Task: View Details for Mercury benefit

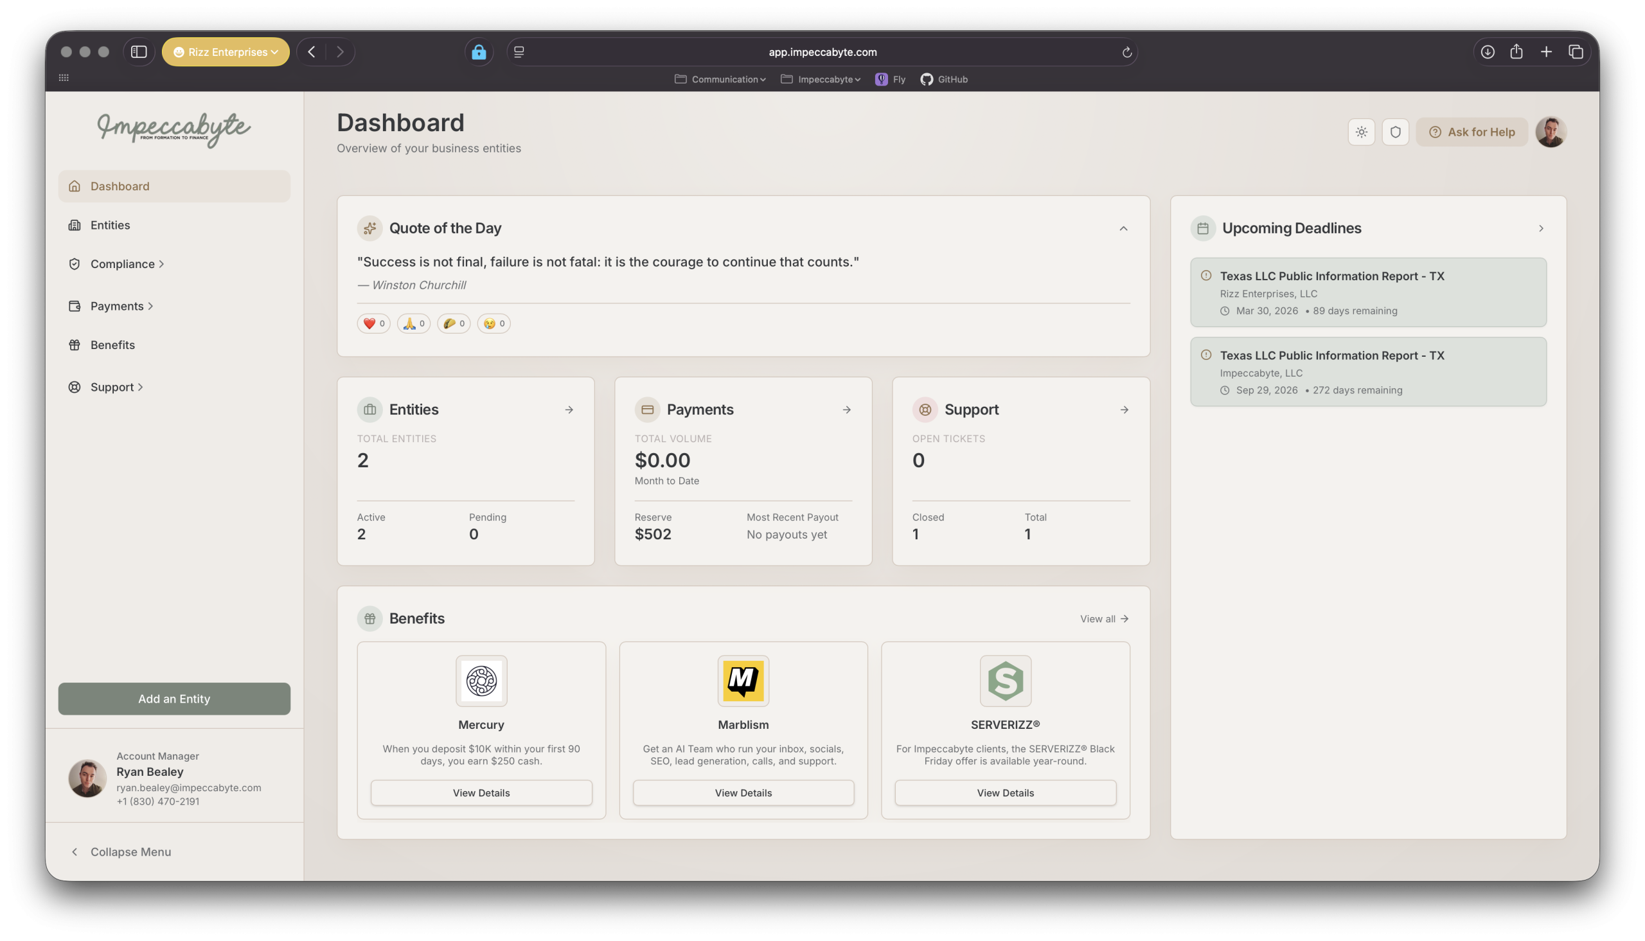Action: pos(481,793)
